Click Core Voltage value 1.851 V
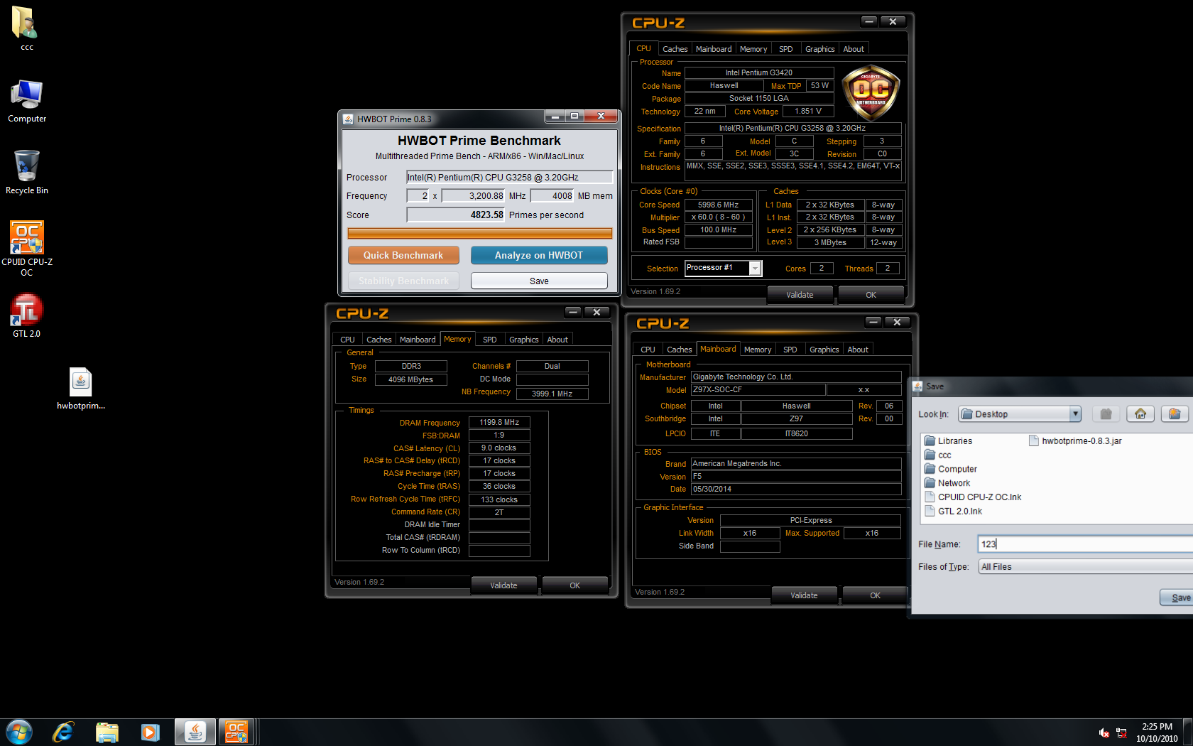The width and height of the screenshot is (1193, 746). point(808,111)
